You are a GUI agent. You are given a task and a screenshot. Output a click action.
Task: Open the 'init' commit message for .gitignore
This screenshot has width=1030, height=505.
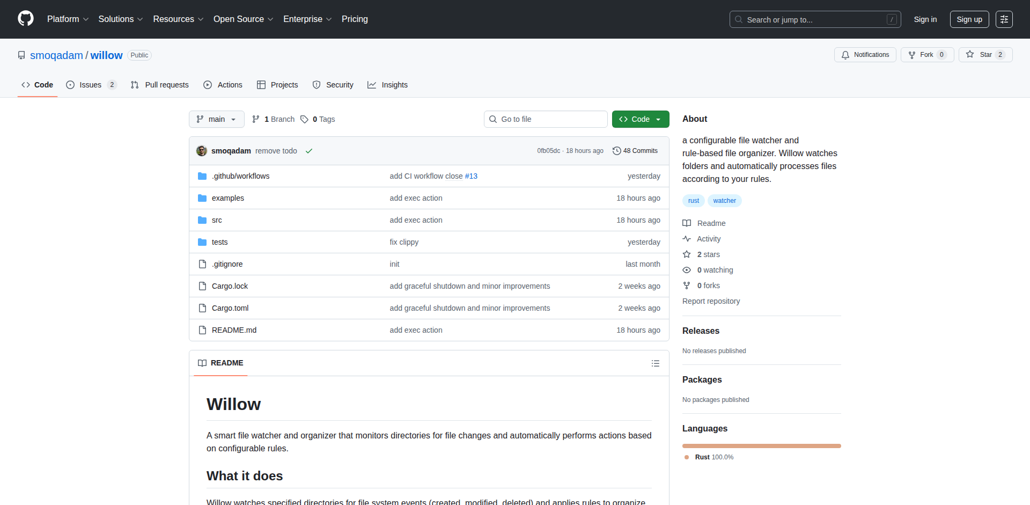[x=394, y=264]
